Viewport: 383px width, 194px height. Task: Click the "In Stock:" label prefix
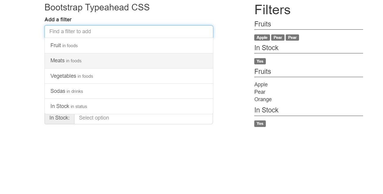59,118
